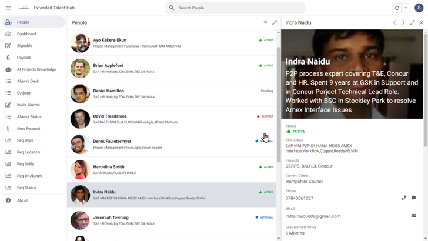
Task: Email Indra Naidu using envelope icon
Action: point(413,216)
